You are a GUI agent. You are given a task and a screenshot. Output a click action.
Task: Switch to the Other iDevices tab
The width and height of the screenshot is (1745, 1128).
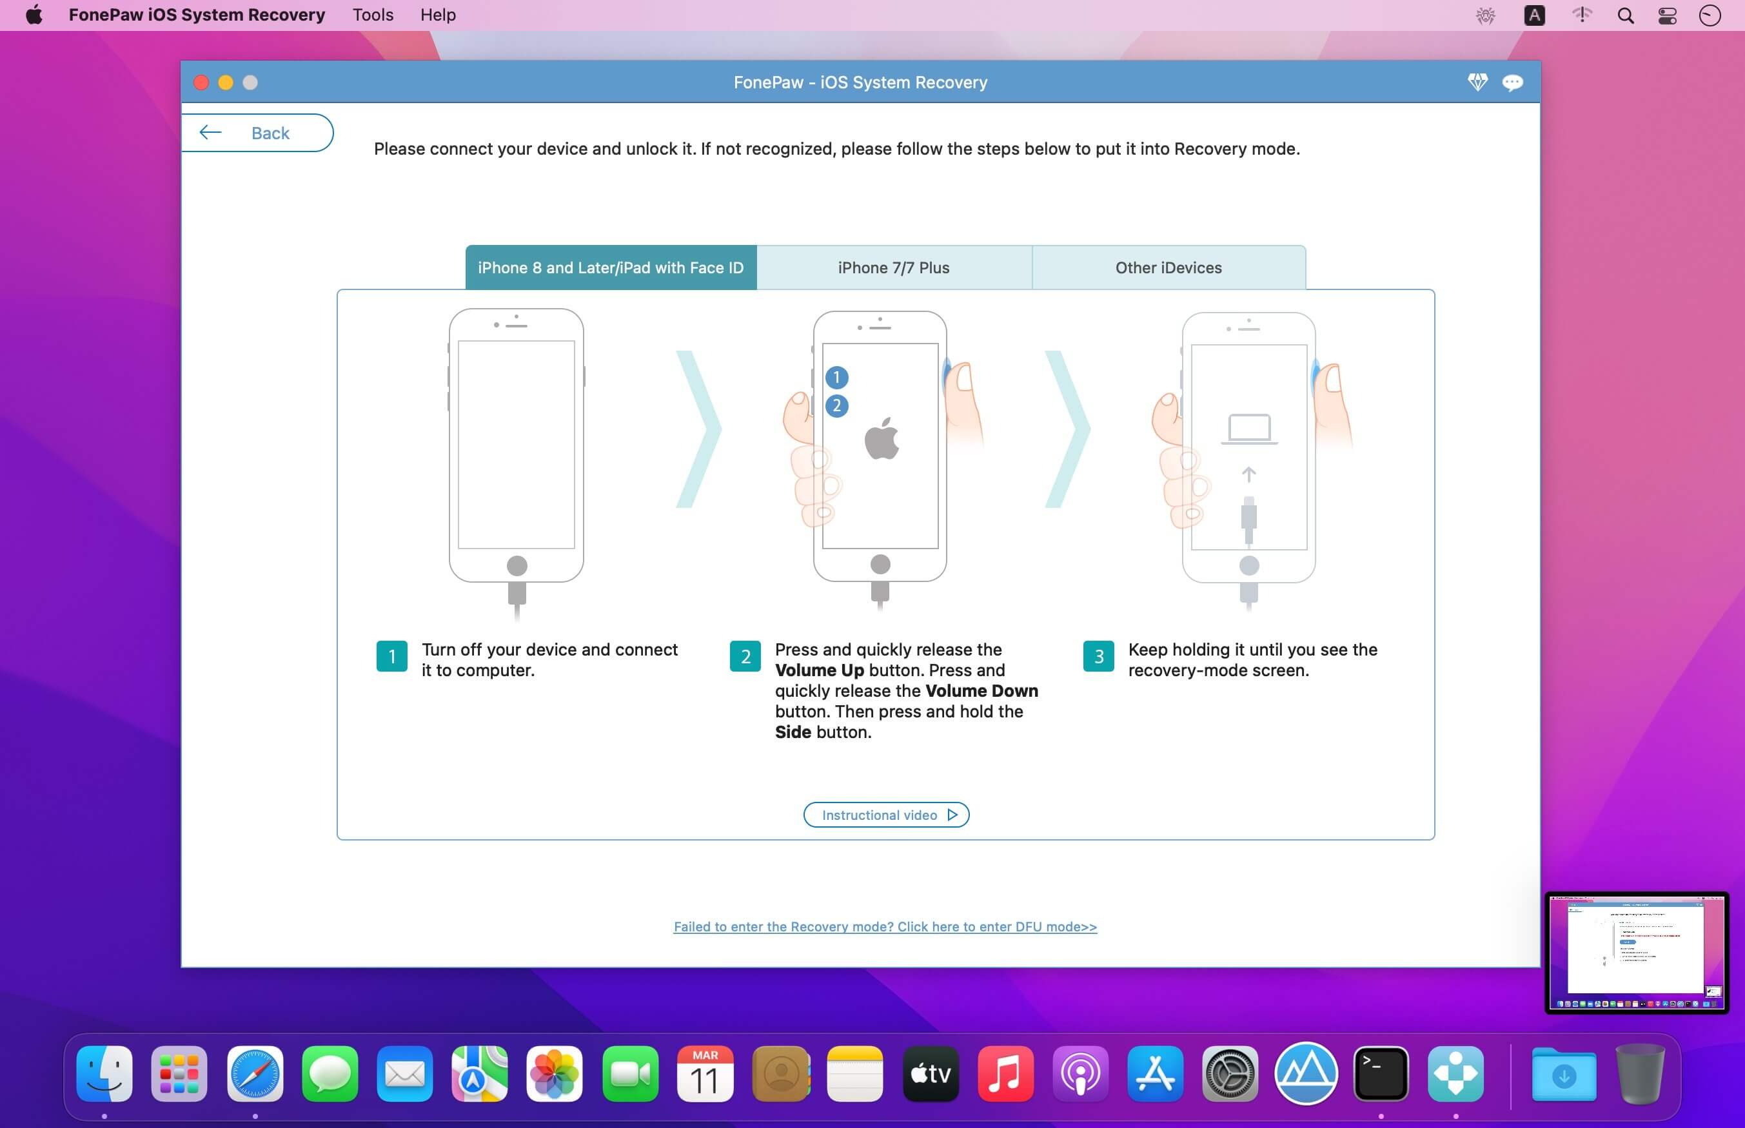pyautogui.click(x=1168, y=267)
